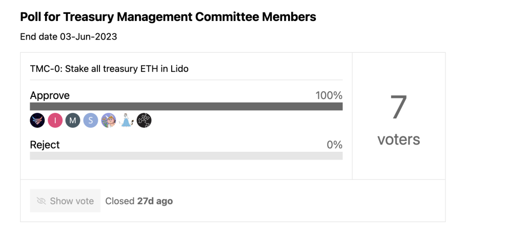This screenshot has width=525, height=240.
Task: Click the 0% reject percentage
Action: tap(334, 145)
